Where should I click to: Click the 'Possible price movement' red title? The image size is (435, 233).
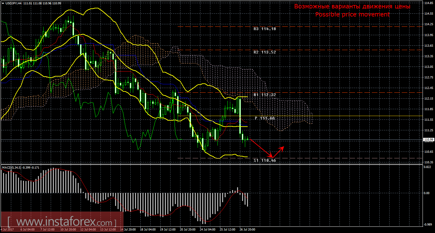coord(352,14)
